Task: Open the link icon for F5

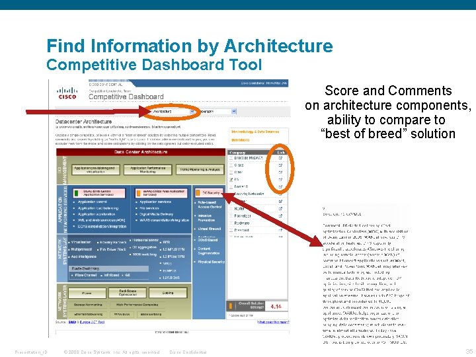Action: pyautogui.click(x=280, y=179)
